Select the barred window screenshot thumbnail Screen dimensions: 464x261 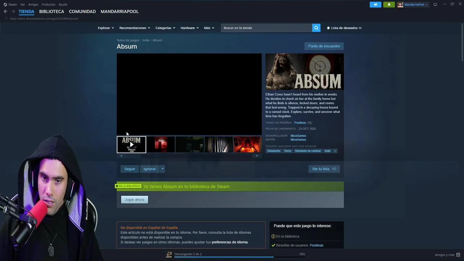click(x=219, y=145)
